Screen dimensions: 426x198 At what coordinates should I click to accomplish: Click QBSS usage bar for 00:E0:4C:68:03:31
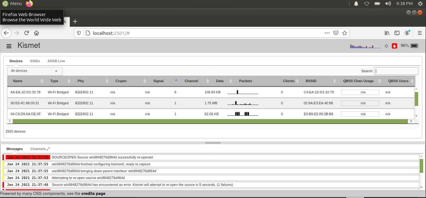(360, 103)
